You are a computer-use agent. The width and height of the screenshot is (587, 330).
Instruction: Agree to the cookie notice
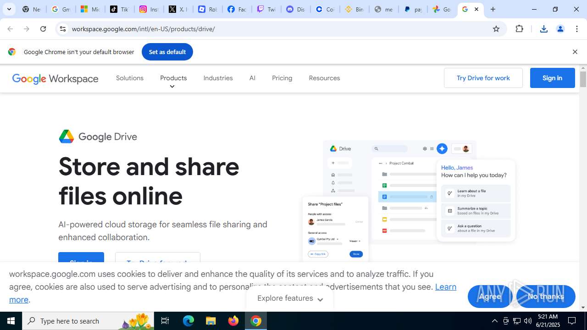(x=490, y=296)
